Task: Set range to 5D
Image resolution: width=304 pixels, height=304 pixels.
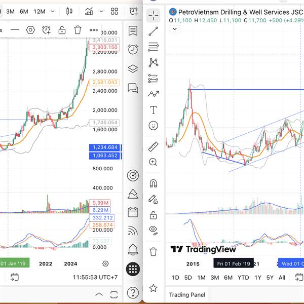Action: [x=188, y=278]
